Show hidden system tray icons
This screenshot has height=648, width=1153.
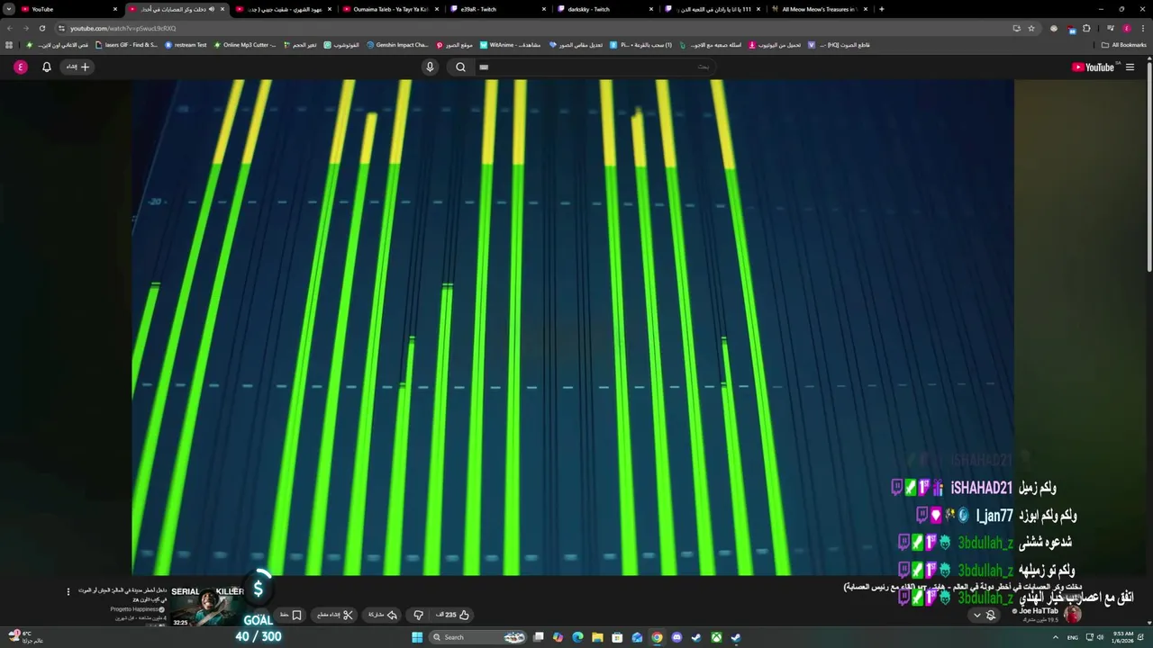pos(1058,637)
